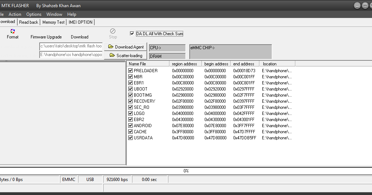Click the Download toolbar item

pos(80,37)
